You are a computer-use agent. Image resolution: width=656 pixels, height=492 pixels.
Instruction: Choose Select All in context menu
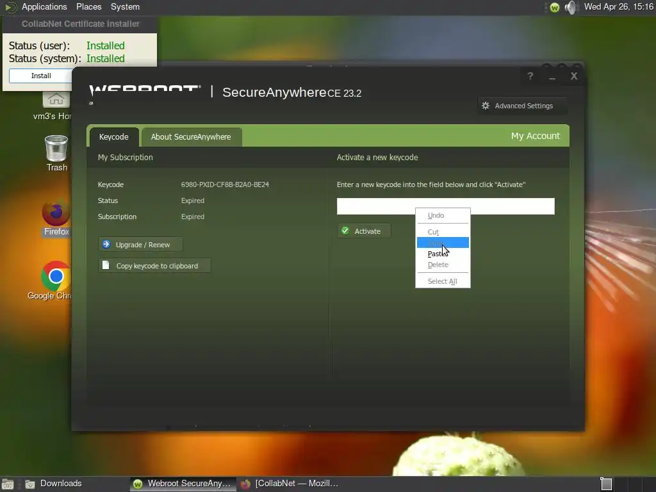click(443, 281)
